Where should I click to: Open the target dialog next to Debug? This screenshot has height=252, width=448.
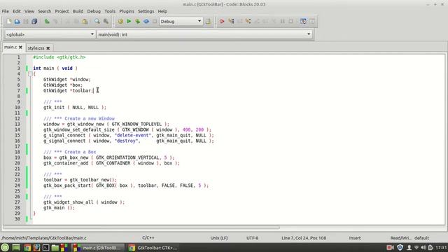208,22
